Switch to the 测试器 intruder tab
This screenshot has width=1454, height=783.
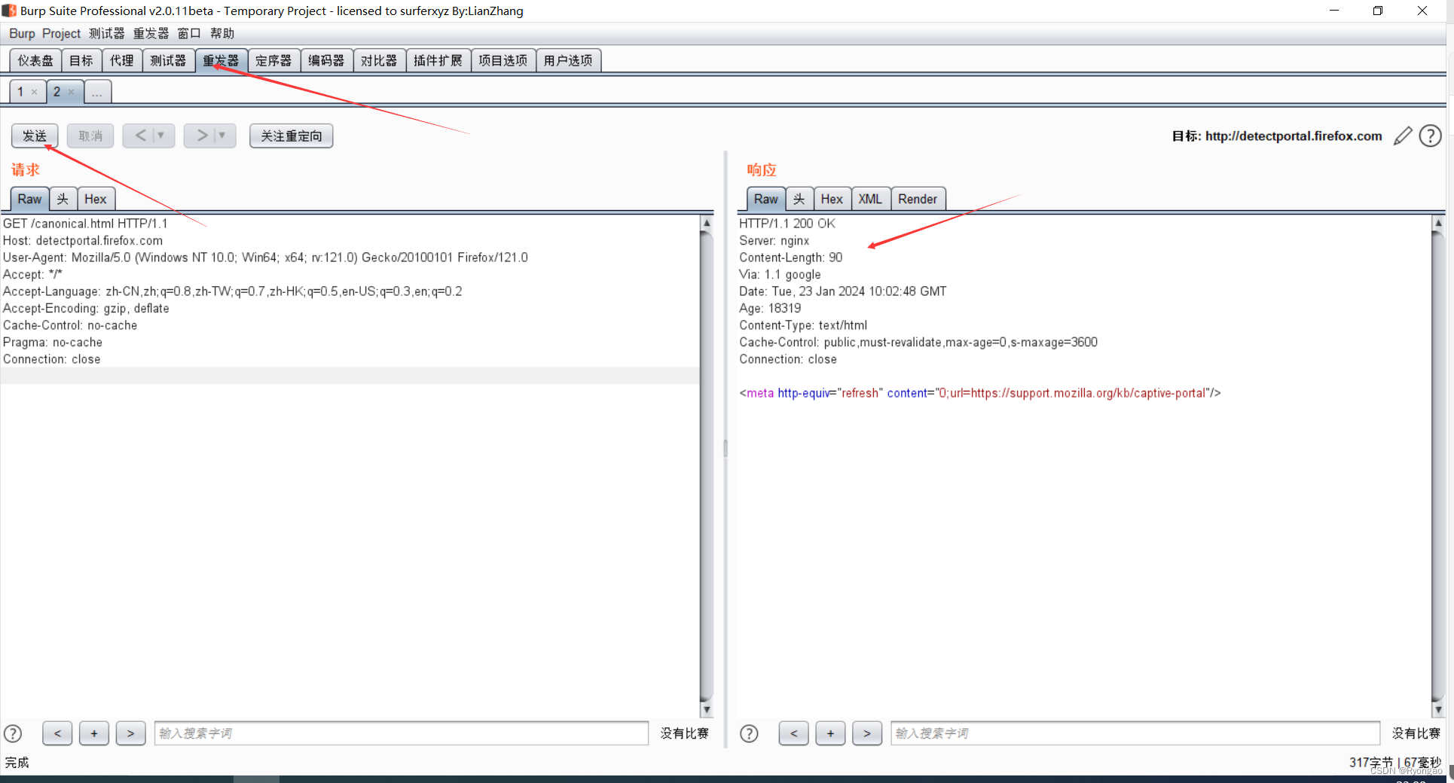(x=168, y=60)
